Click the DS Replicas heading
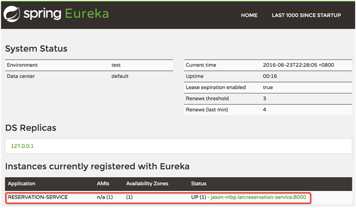 click(31, 128)
